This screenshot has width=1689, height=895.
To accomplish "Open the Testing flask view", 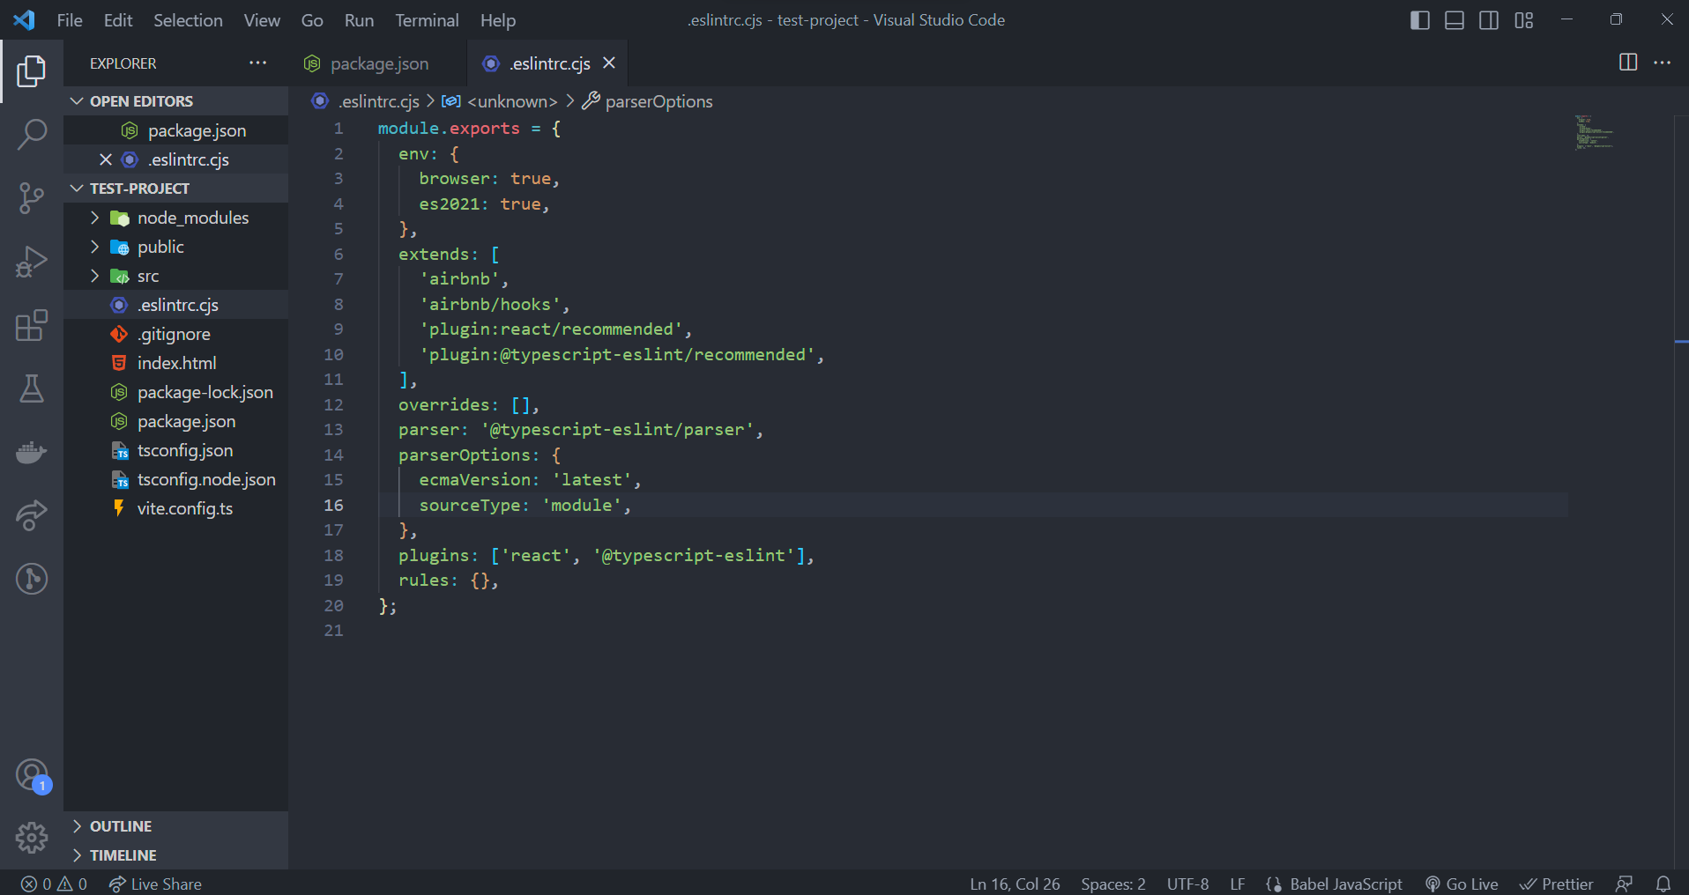I will pos(32,388).
